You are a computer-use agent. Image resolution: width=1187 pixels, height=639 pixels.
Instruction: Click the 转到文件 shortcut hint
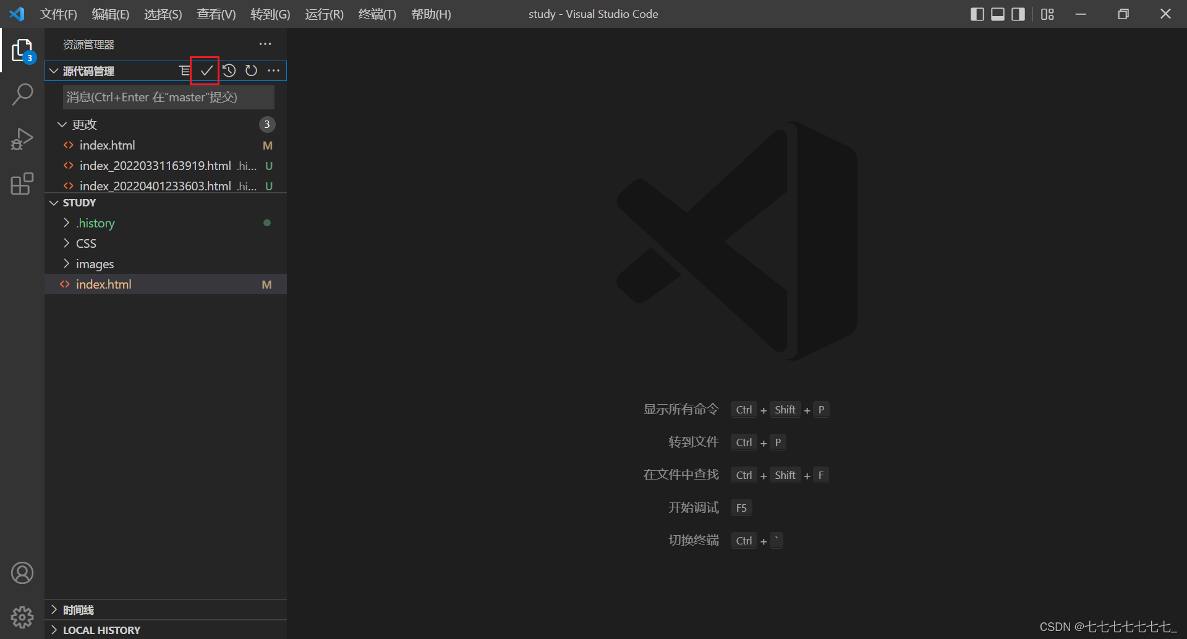(693, 442)
